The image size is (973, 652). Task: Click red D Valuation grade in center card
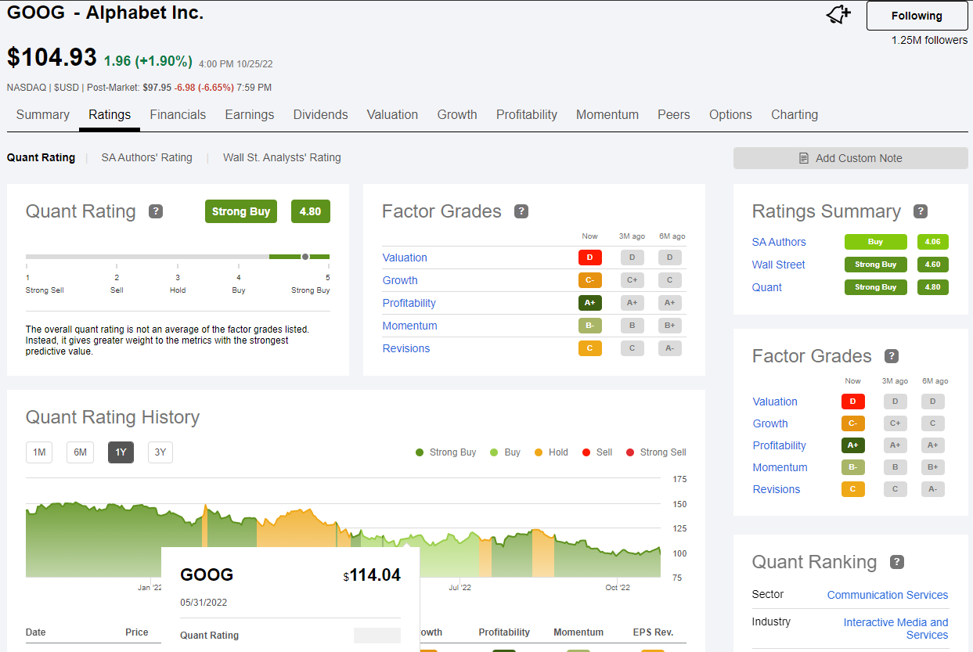(x=590, y=258)
